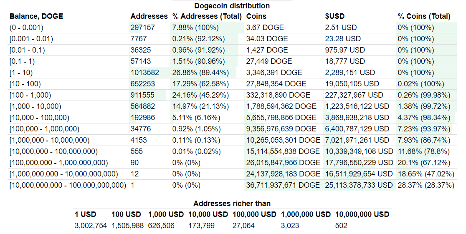This screenshot has width=466, height=234.
Task: Select the '[0.001 - 0.01)' balance range
Action: tap(31, 39)
